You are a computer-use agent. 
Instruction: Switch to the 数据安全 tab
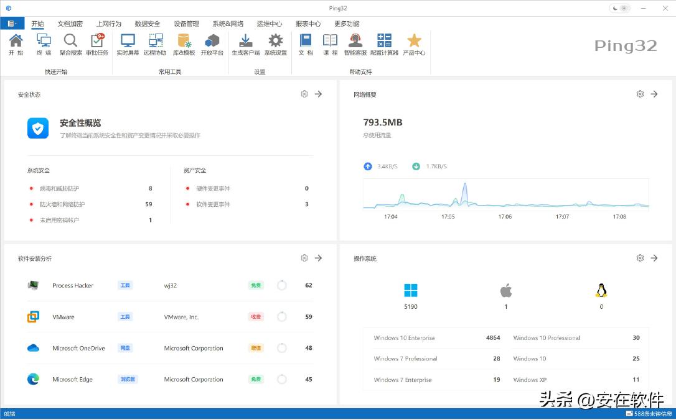pos(148,24)
